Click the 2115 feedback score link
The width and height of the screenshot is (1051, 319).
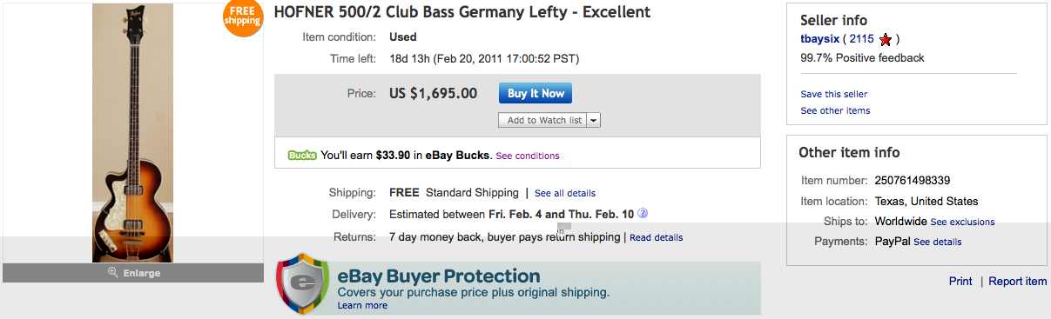pyautogui.click(x=862, y=39)
